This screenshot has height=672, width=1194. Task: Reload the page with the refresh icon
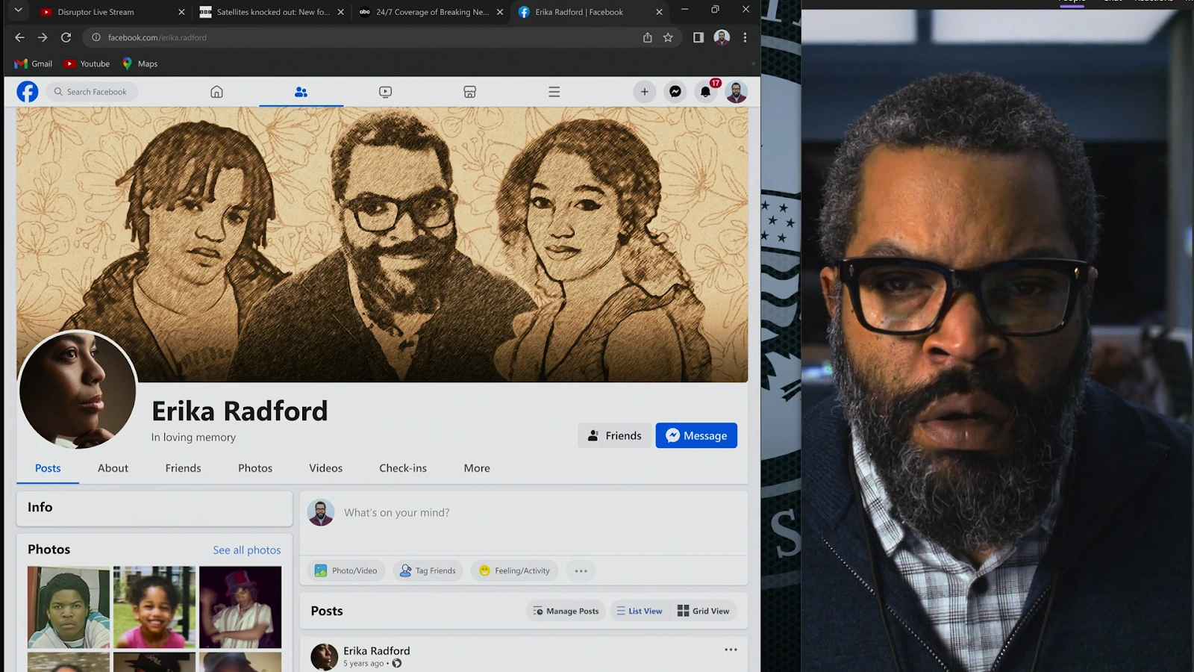tap(66, 37)
